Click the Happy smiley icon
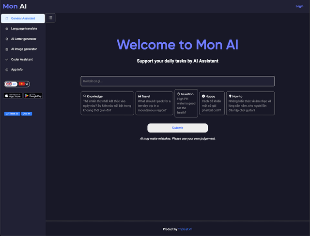Screen dimensions: 310x236 [203, 96]
